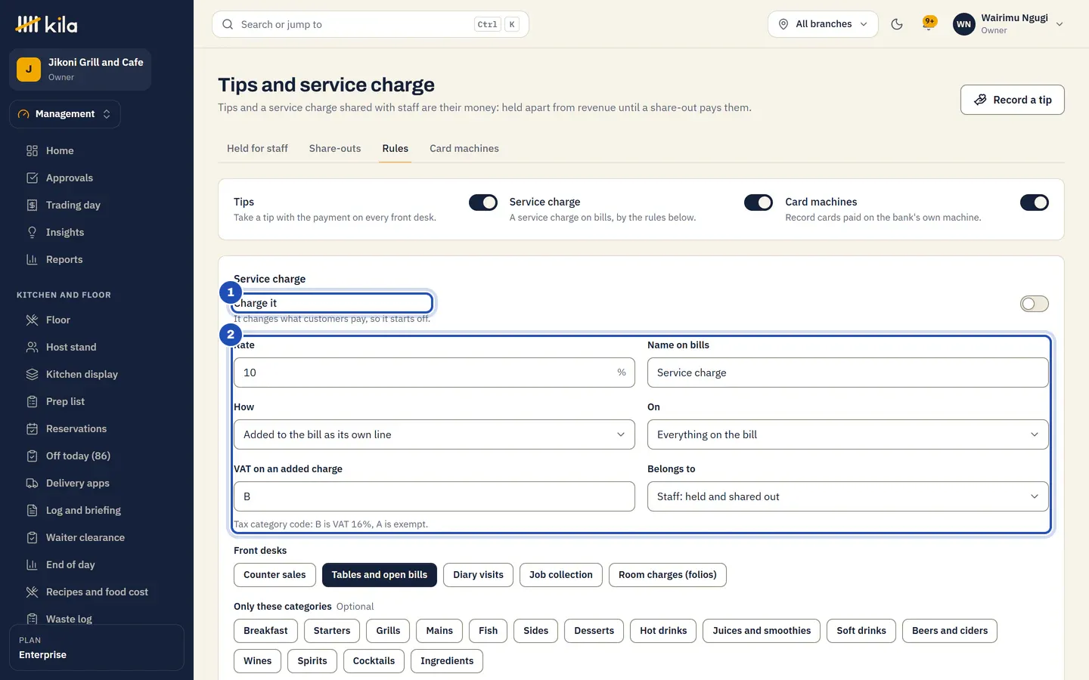Click the Host stand people icon
Image resolution: width=1089 pixels, height=680 pixels.
click(x=32, y=347)
